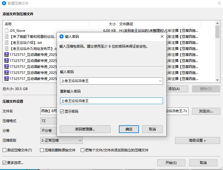223x170 pixels.
Task: Click the 添加(A) button
Action: [177, 89]
